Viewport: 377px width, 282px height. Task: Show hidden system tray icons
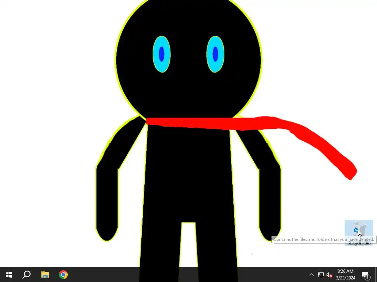[x=311, y=275]
